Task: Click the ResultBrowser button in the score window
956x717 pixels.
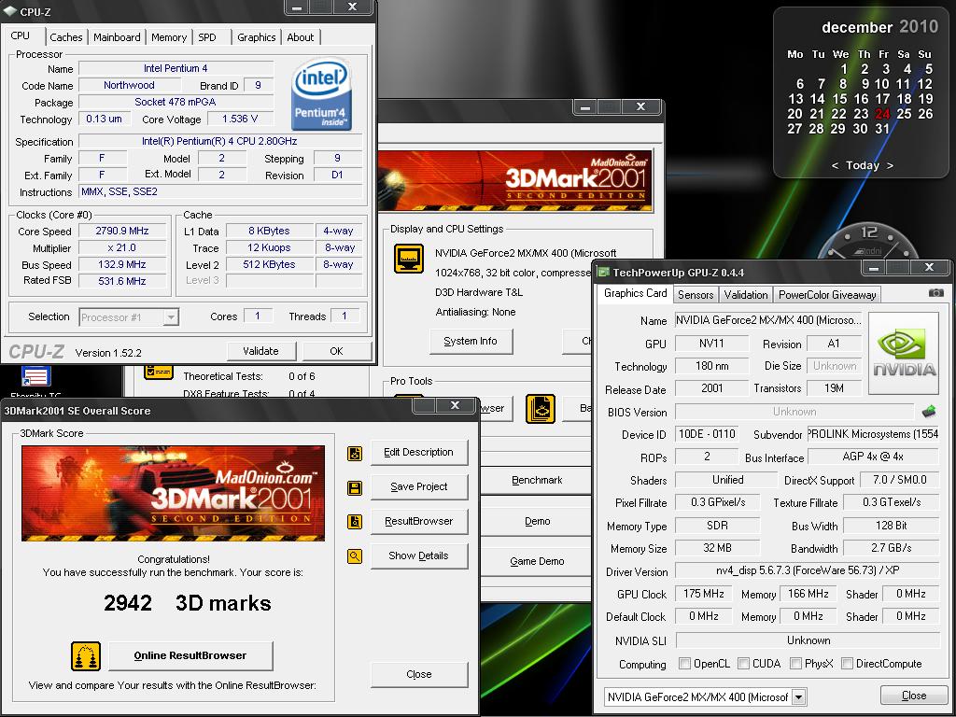Action: pyautogui.click(x=419, y=521)
